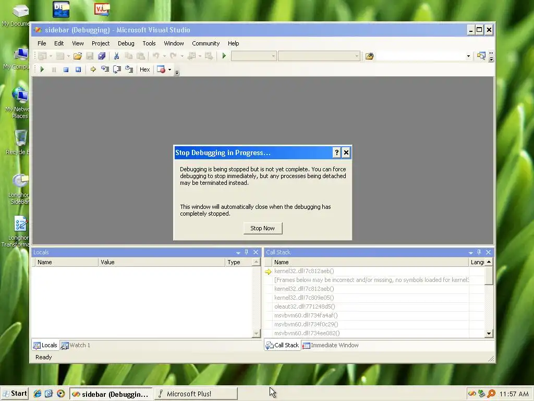Image resolution: width=534 pixels, height=401 pixels.
Task: Switch to the Watch 1 tab
Action: pyautogui.click(x=75, y=345)
